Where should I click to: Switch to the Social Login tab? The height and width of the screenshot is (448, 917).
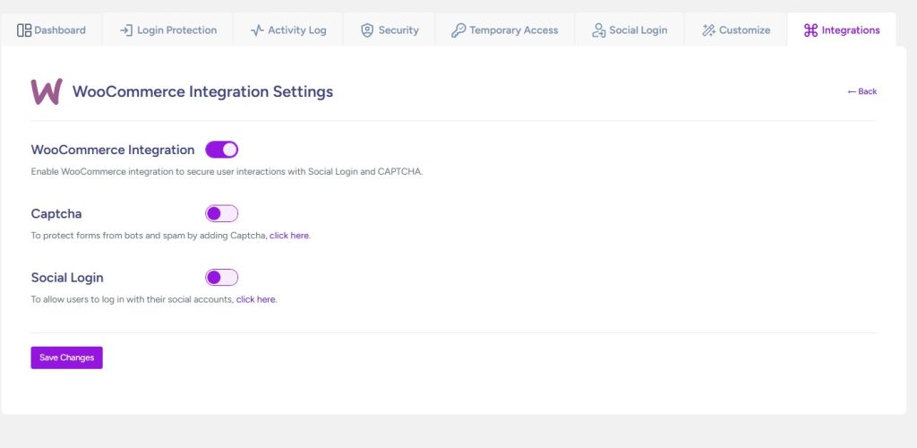tap(630, 30)
